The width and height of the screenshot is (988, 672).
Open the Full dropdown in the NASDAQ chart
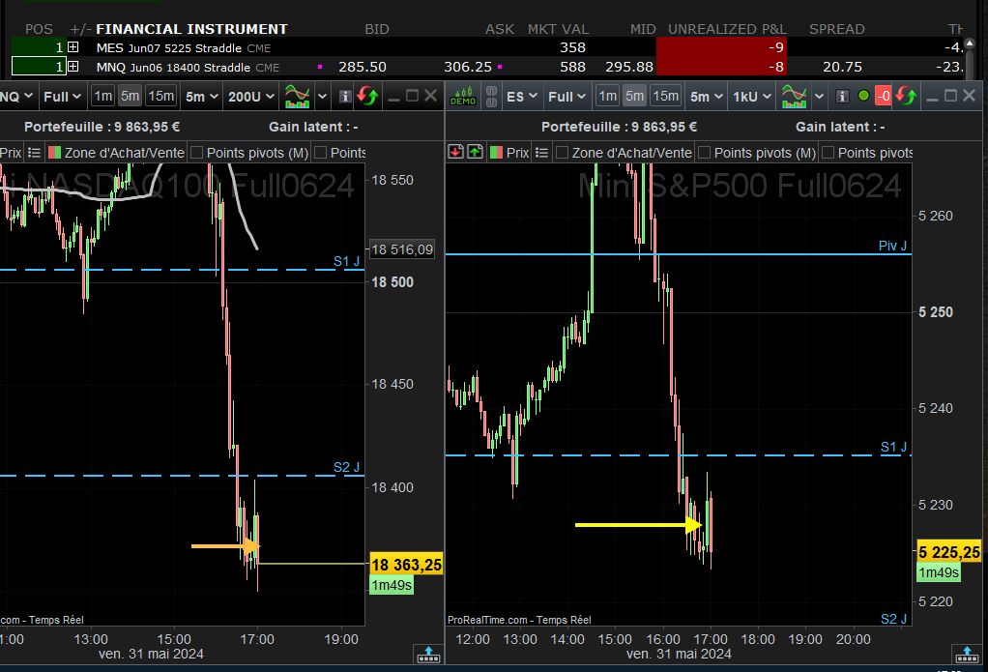[x=63, y=97]
